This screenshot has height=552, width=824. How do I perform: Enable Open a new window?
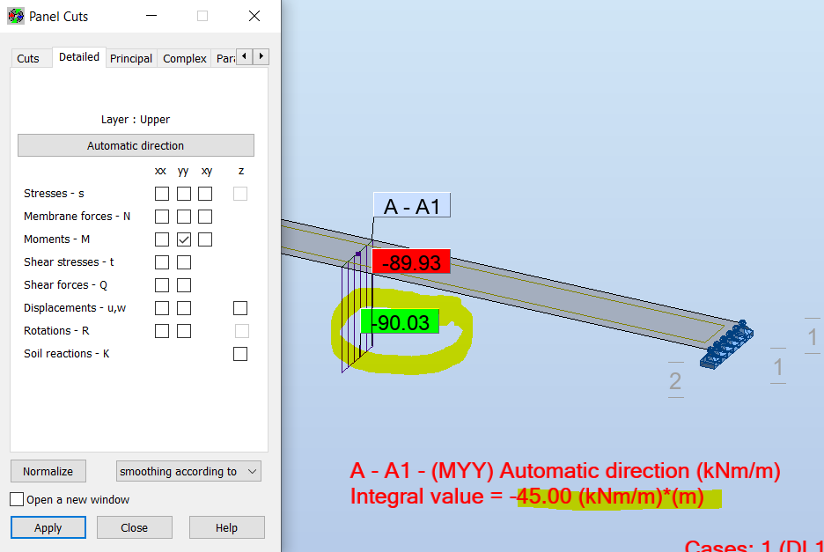click(x=15, y=498)
